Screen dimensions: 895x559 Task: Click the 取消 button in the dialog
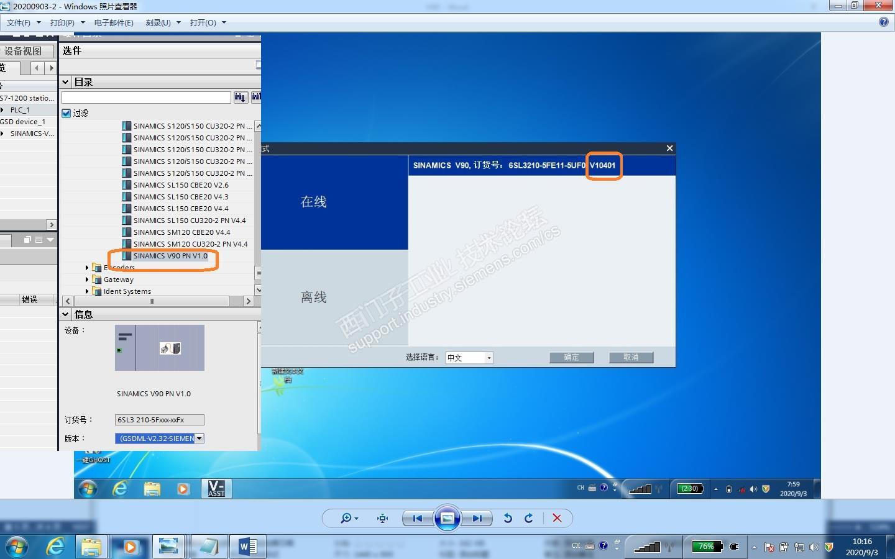[x=631, y=357]
